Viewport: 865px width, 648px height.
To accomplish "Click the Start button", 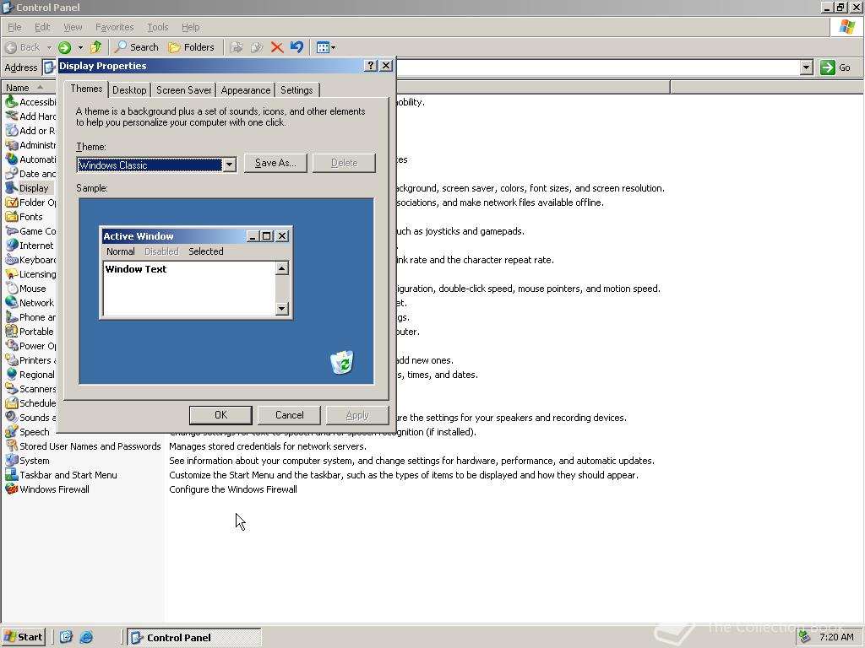I will pyautogui.click(x=24, y=637).
